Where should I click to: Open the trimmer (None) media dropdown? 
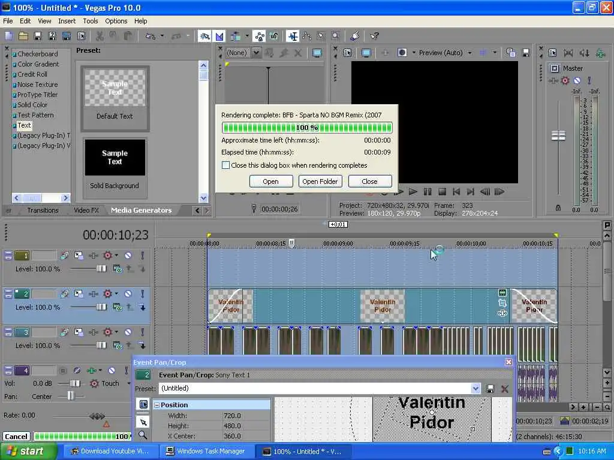click(256, 53)
